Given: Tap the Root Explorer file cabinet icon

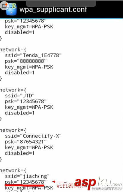Looking at the screenshot, I should 12,9.
